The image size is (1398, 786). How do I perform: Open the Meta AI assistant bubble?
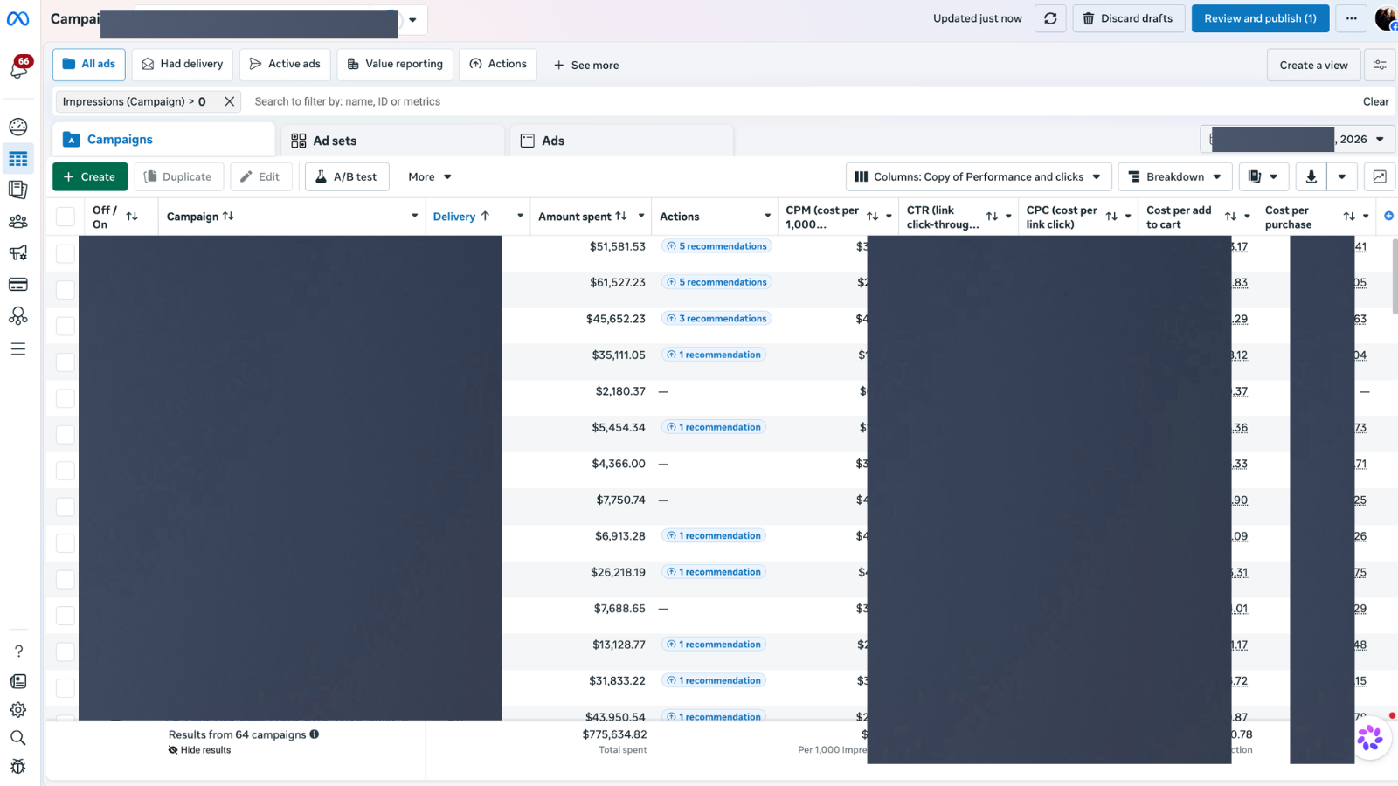(1369, 738)
